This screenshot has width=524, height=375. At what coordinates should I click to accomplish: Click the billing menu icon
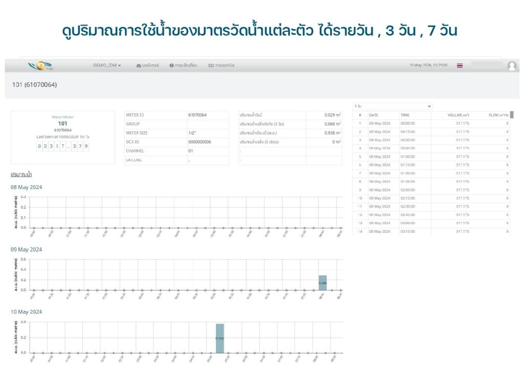pos(211,65)
